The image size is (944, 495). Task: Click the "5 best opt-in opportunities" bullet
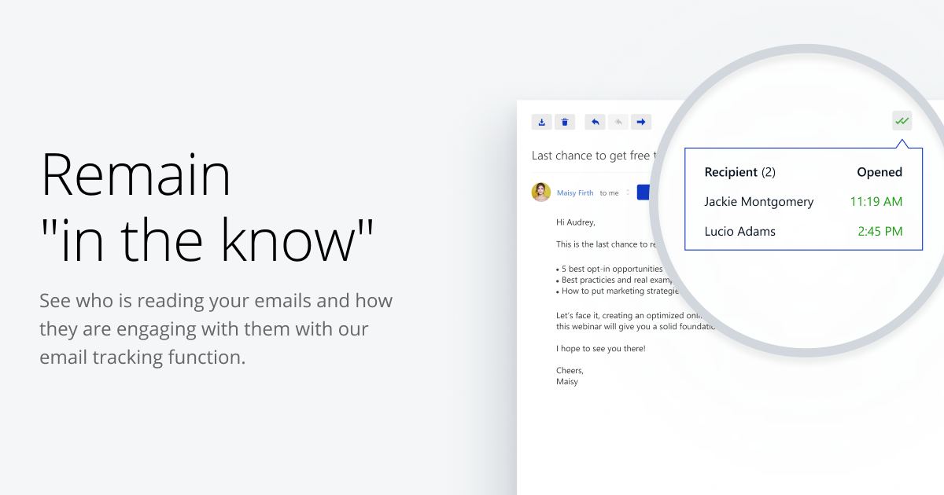pyautogui.click(x=609, y=269)
